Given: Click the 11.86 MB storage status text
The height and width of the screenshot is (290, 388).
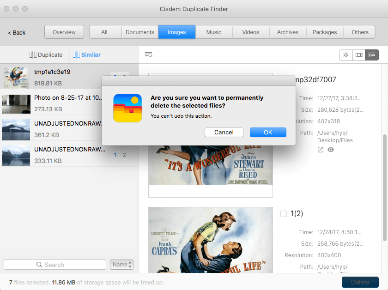Looking at the screenshot, I should [64, 282].
